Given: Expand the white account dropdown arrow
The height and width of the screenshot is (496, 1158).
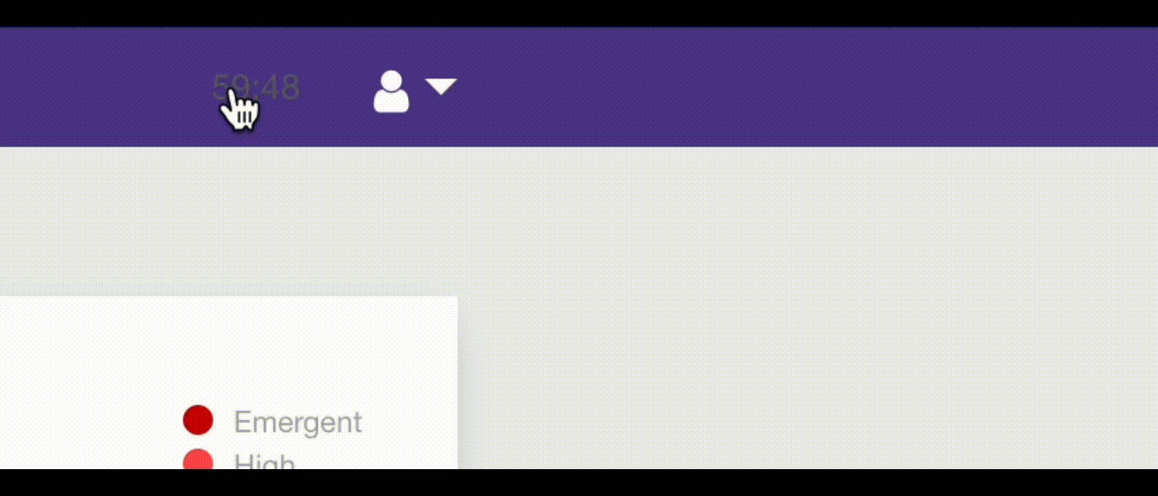Looking at the screenshot, I should pyautogui.click(x=441, y=87).
